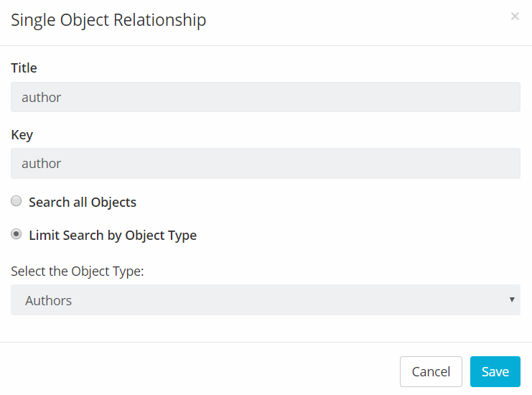532x395 pixels.
Task: Focus the Title input field
Action: tap(265, 97)
